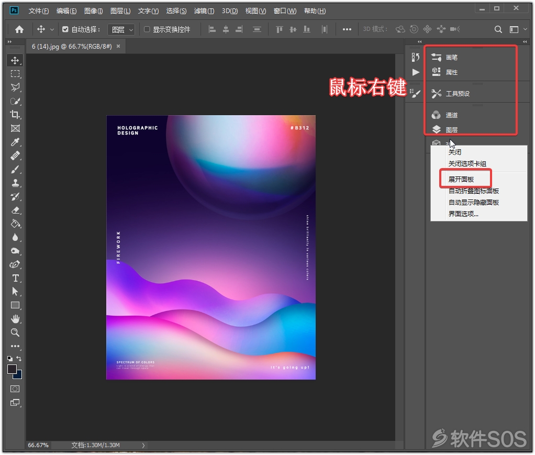
Task: Open the Brush Settings panel icon
Action: point(415,93)
